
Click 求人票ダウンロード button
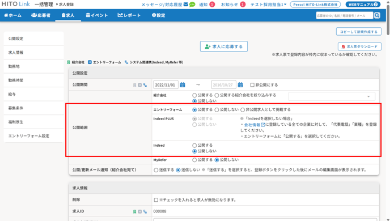pos(359,46)
